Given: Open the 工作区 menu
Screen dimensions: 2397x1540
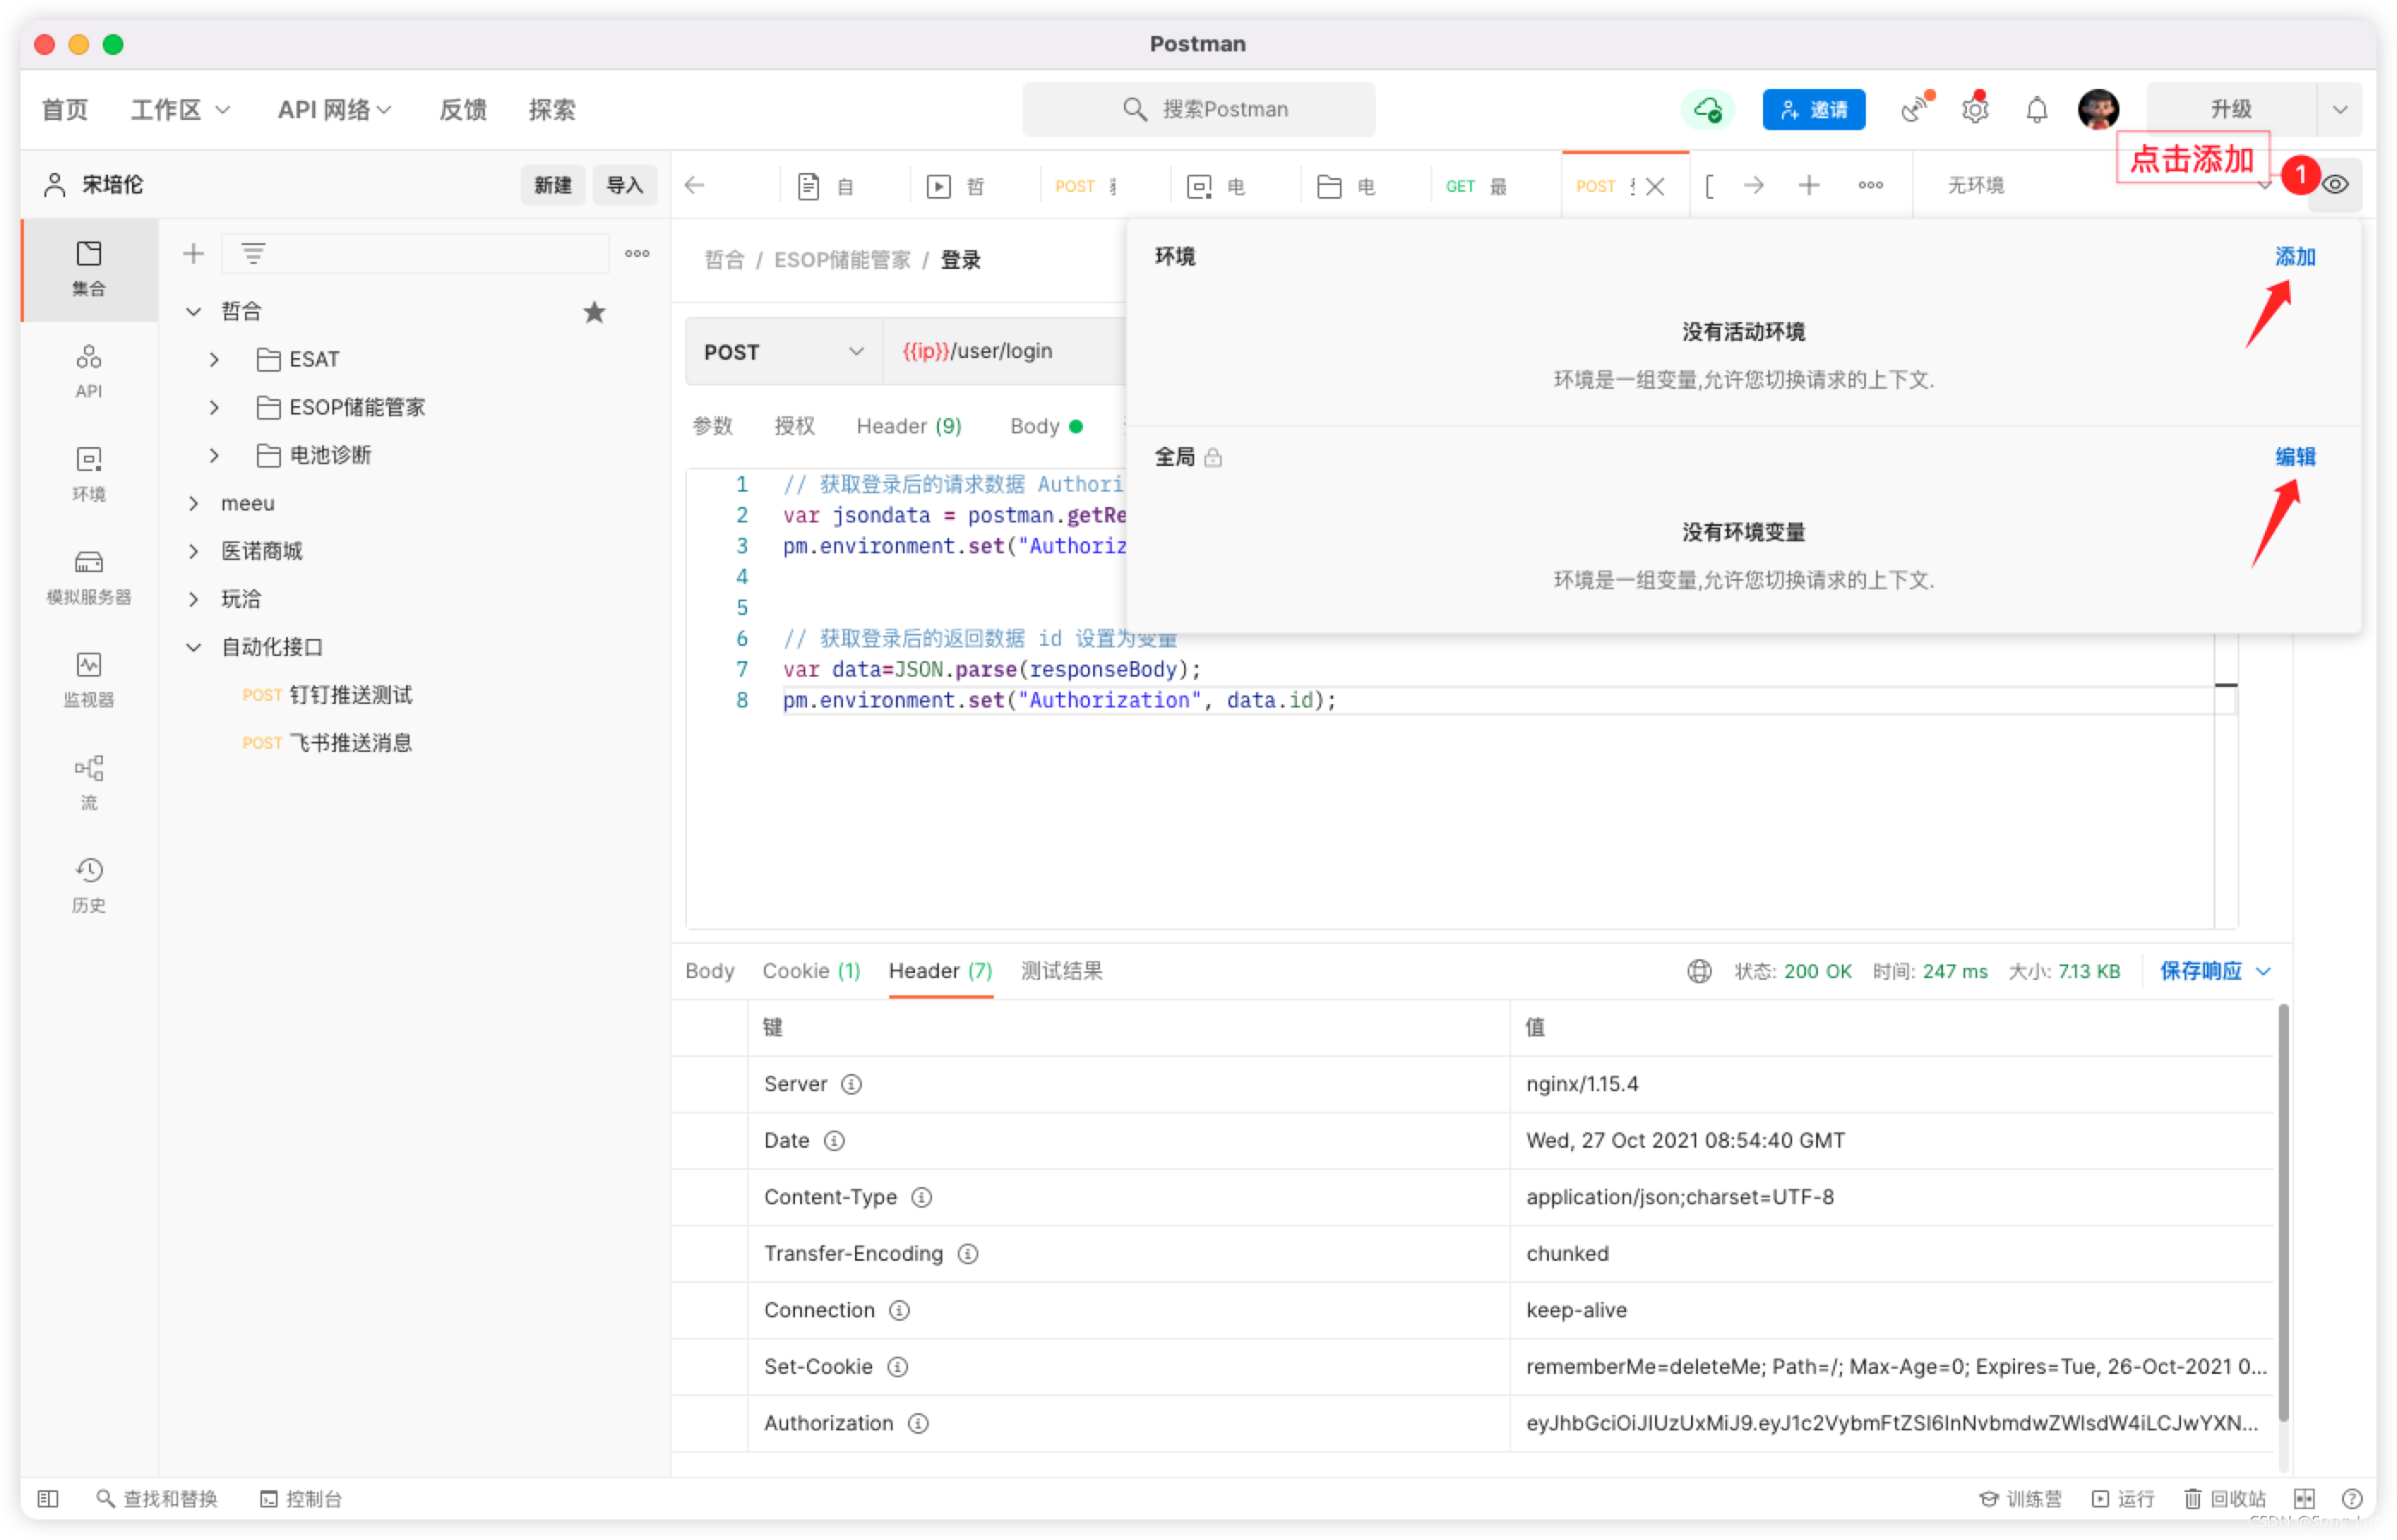Looking at the screenshot, I should click(180, 109).
